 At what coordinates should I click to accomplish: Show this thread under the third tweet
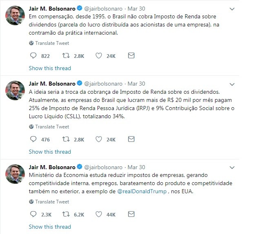pos(50,227)
